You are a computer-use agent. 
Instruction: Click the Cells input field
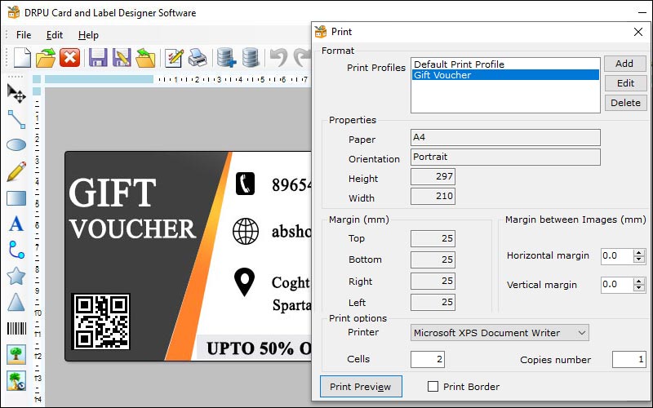[427, 359]
